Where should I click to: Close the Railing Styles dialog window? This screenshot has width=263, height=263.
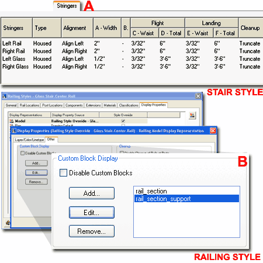click(198, 96)
